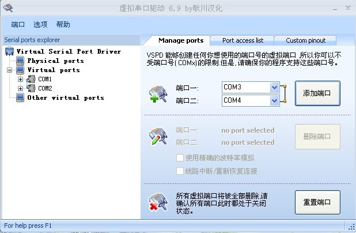Collapse the Virtual ports tree node
The height and width of the screenshot is (233, 356).
click(x=10, y=70)
